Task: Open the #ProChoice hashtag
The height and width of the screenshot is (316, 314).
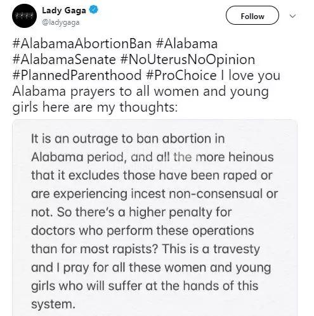Action: (181, 76)
